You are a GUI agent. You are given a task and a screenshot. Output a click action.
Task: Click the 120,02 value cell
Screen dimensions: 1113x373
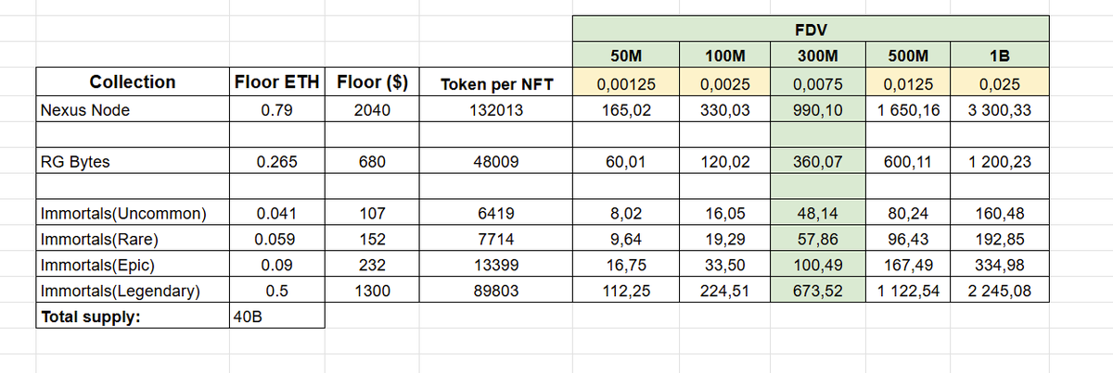tap(725, 162)
